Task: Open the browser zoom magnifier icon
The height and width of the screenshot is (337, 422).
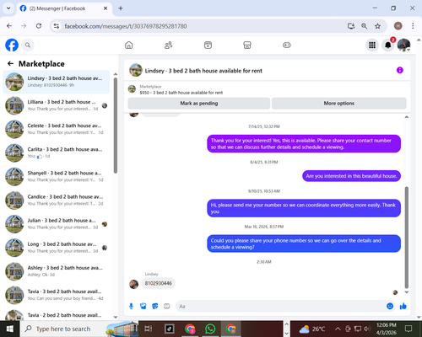Action: point(365,26)
